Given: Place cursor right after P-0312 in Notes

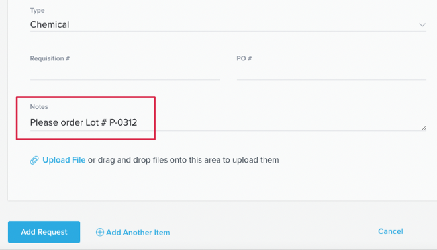Looking at the screenshot, I should [x=138, y=122].
